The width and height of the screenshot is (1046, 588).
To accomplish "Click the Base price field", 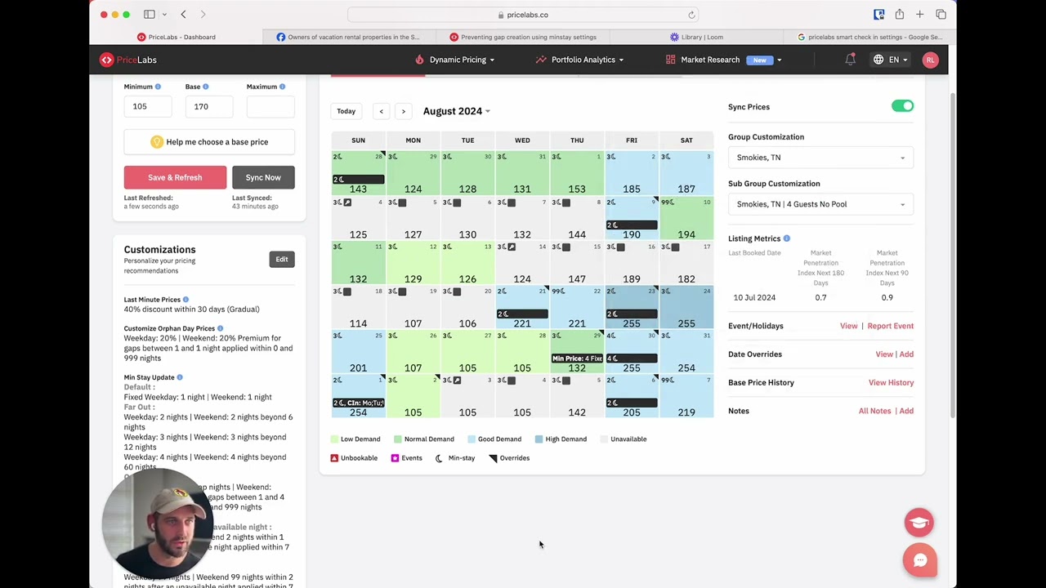I will 209,106.
